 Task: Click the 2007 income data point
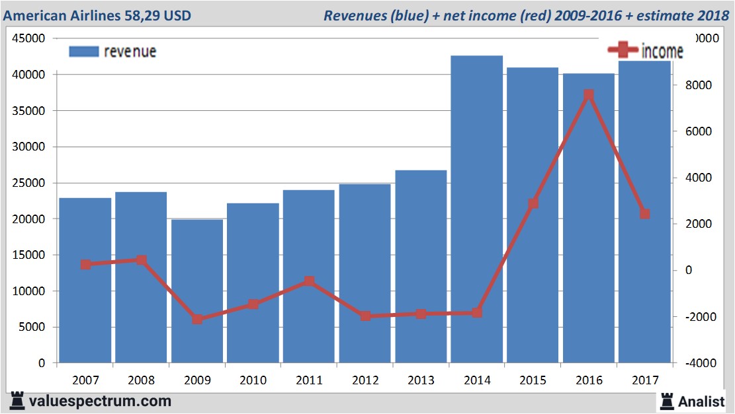click(x=85, y=264)
